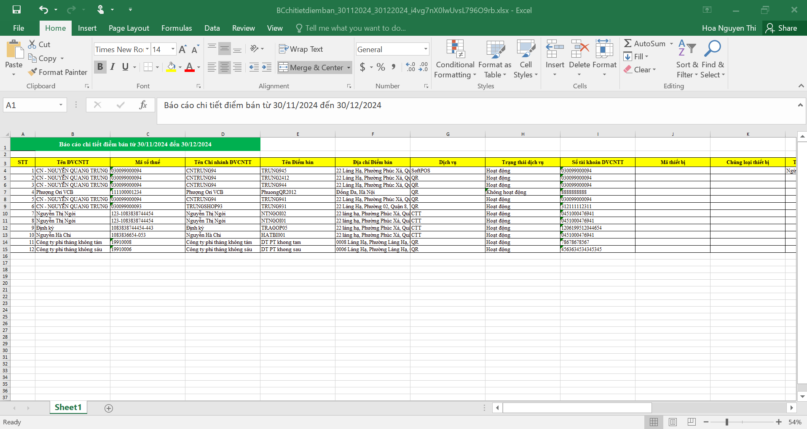Click Format as Table
Viewport: 807px width, 429px height.
495,59
